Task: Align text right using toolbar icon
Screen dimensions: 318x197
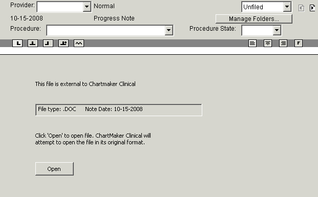Action: [x=283, y=43]
